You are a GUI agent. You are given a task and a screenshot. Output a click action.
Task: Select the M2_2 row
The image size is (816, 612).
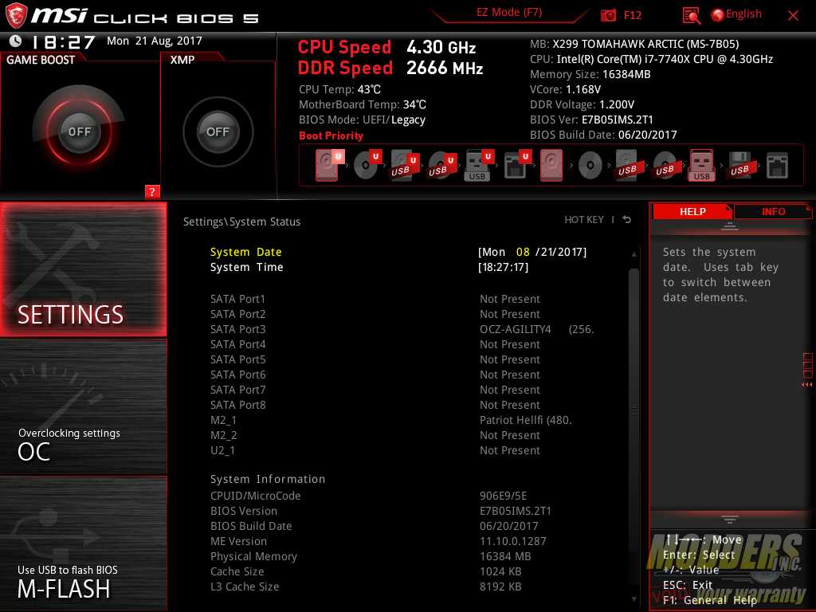[x=401, y=435]
